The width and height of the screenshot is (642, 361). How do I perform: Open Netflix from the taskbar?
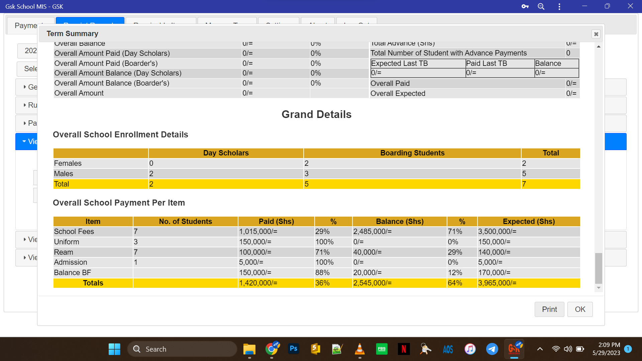tap(404, 349)
